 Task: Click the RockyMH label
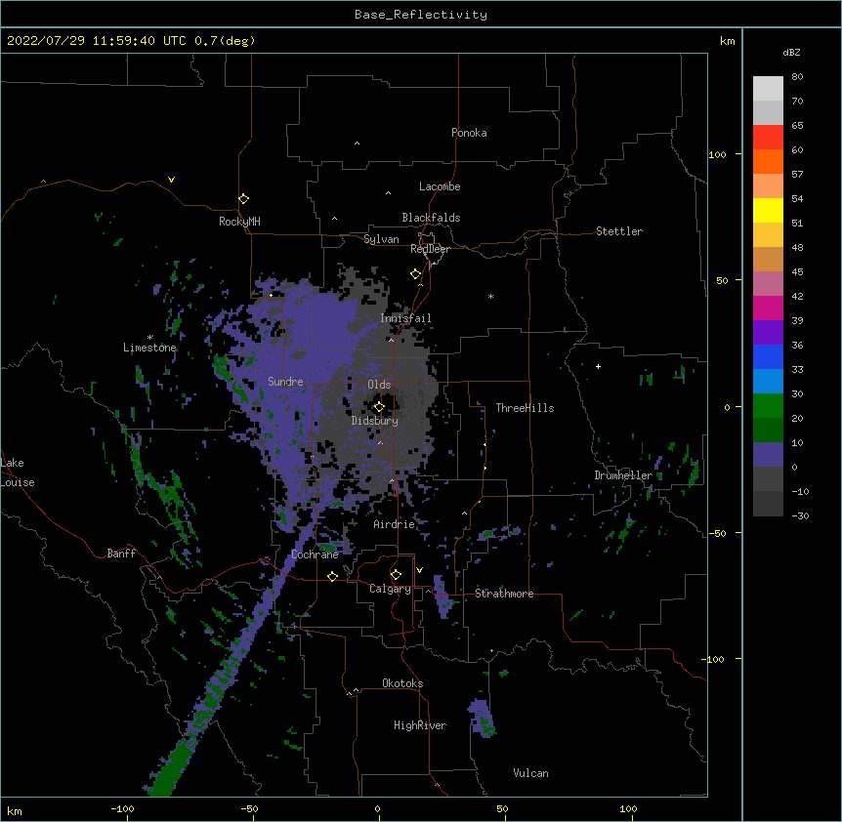pos(239,222)
